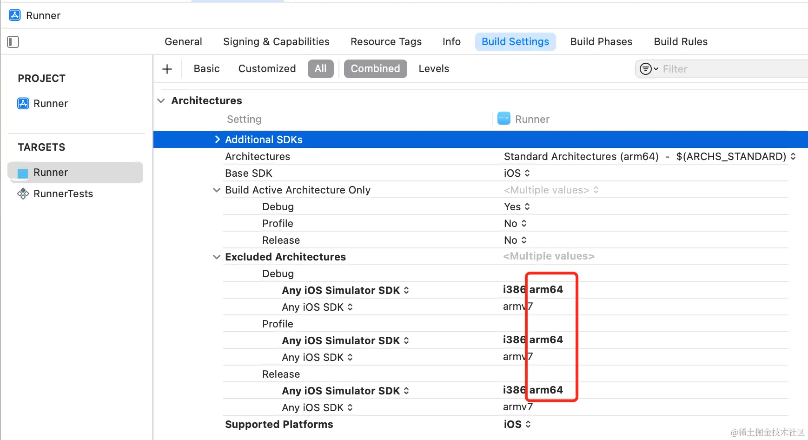
Task: Click the Runner column header icon
Action: tap(504, 119)
